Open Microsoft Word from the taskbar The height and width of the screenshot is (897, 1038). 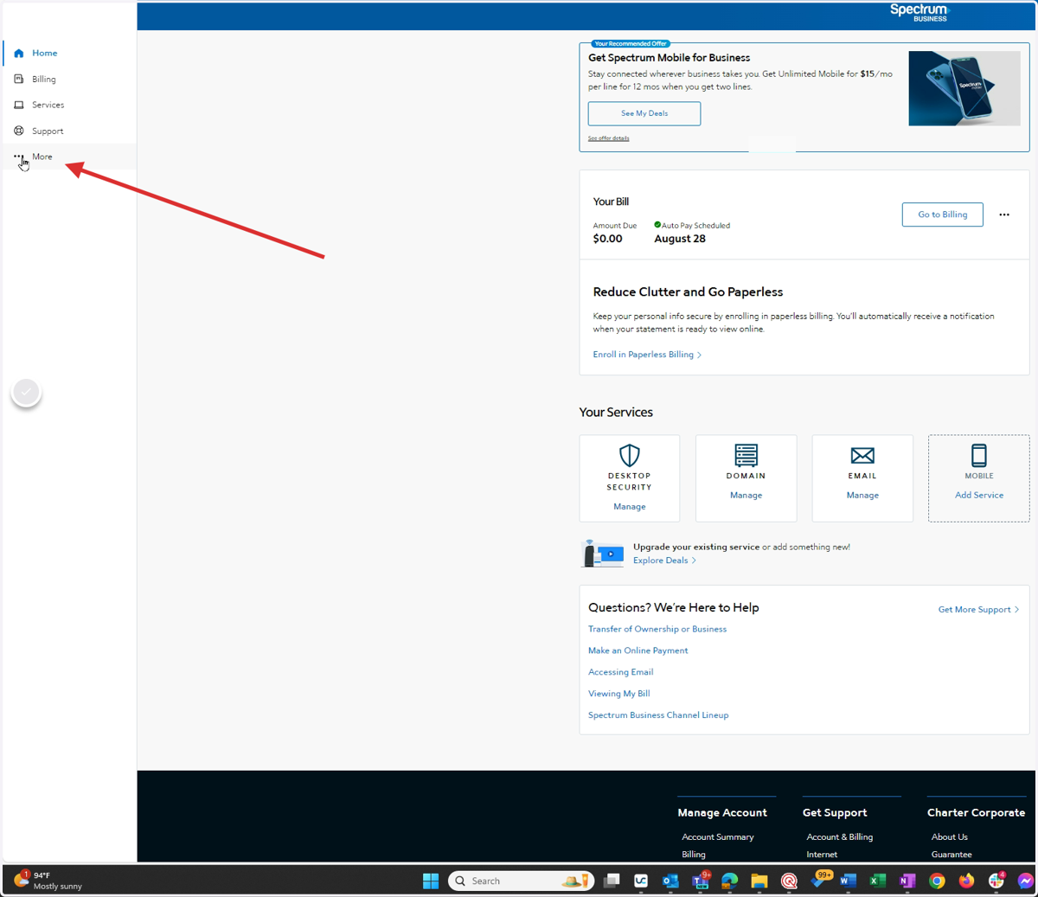tap(848, 881)
